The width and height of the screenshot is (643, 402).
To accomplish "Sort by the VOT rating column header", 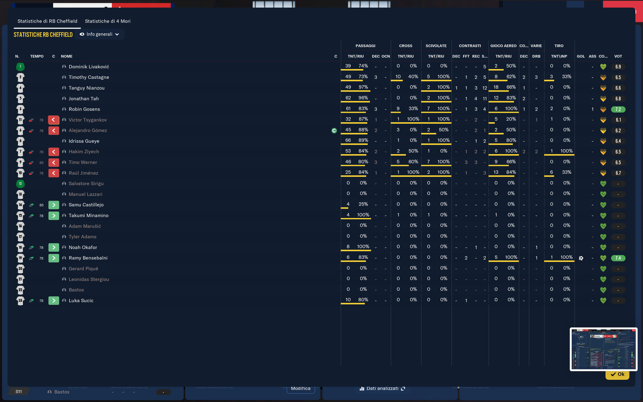I will pos(618,56).
